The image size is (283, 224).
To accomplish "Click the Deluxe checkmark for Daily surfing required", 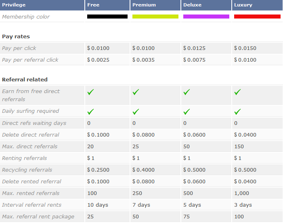I will pos(187,112).
